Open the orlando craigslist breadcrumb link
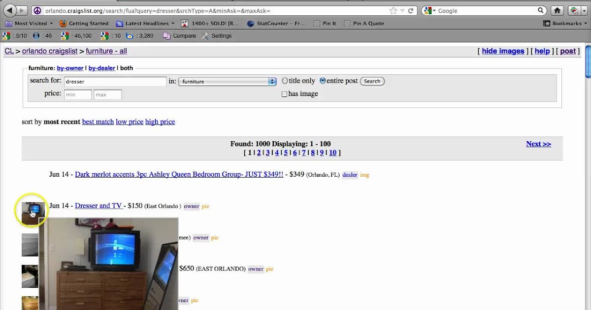The height and width of the screenshot is (310, 591). tap(50, 51)
